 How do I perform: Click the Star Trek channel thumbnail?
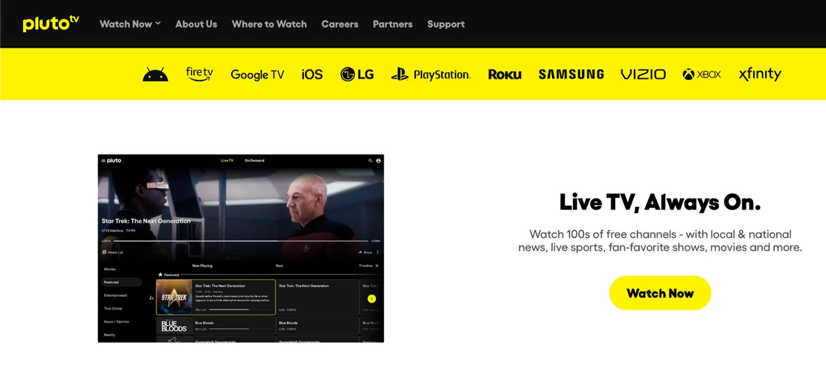[175, 297]
